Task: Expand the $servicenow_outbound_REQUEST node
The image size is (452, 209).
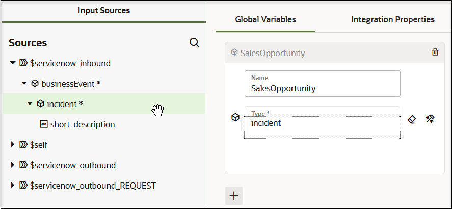Action: pos(13,186)
